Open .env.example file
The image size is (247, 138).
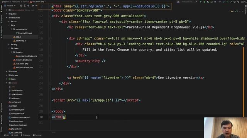[x=15, y=90]
